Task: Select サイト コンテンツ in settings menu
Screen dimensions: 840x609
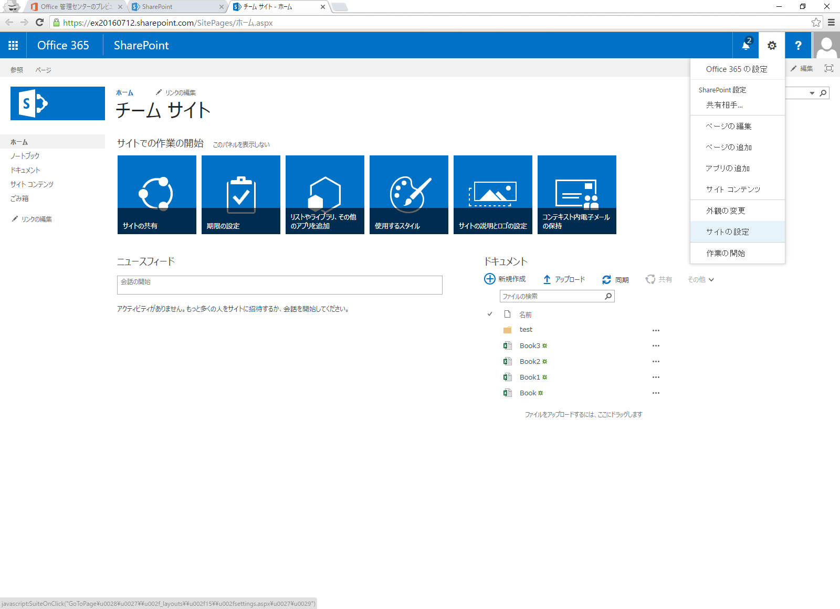Action: (738, 189)
